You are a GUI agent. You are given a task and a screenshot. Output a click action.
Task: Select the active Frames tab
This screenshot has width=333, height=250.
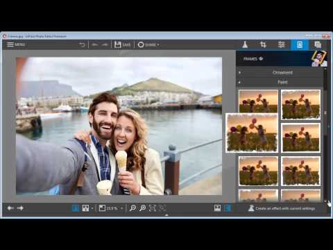(x=300, y=44)
